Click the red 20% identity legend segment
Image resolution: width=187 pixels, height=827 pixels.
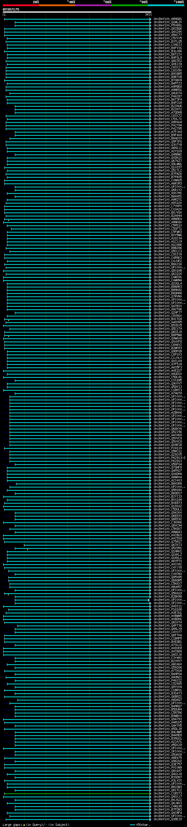point(21,6)
